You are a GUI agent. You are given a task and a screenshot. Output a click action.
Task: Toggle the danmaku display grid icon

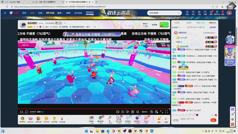[x=132, y=112]
